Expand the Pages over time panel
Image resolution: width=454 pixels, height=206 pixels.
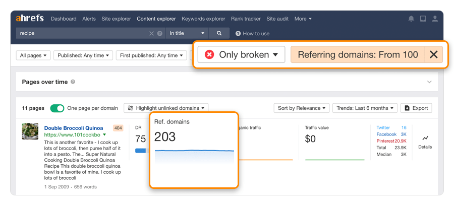point(429,82)
